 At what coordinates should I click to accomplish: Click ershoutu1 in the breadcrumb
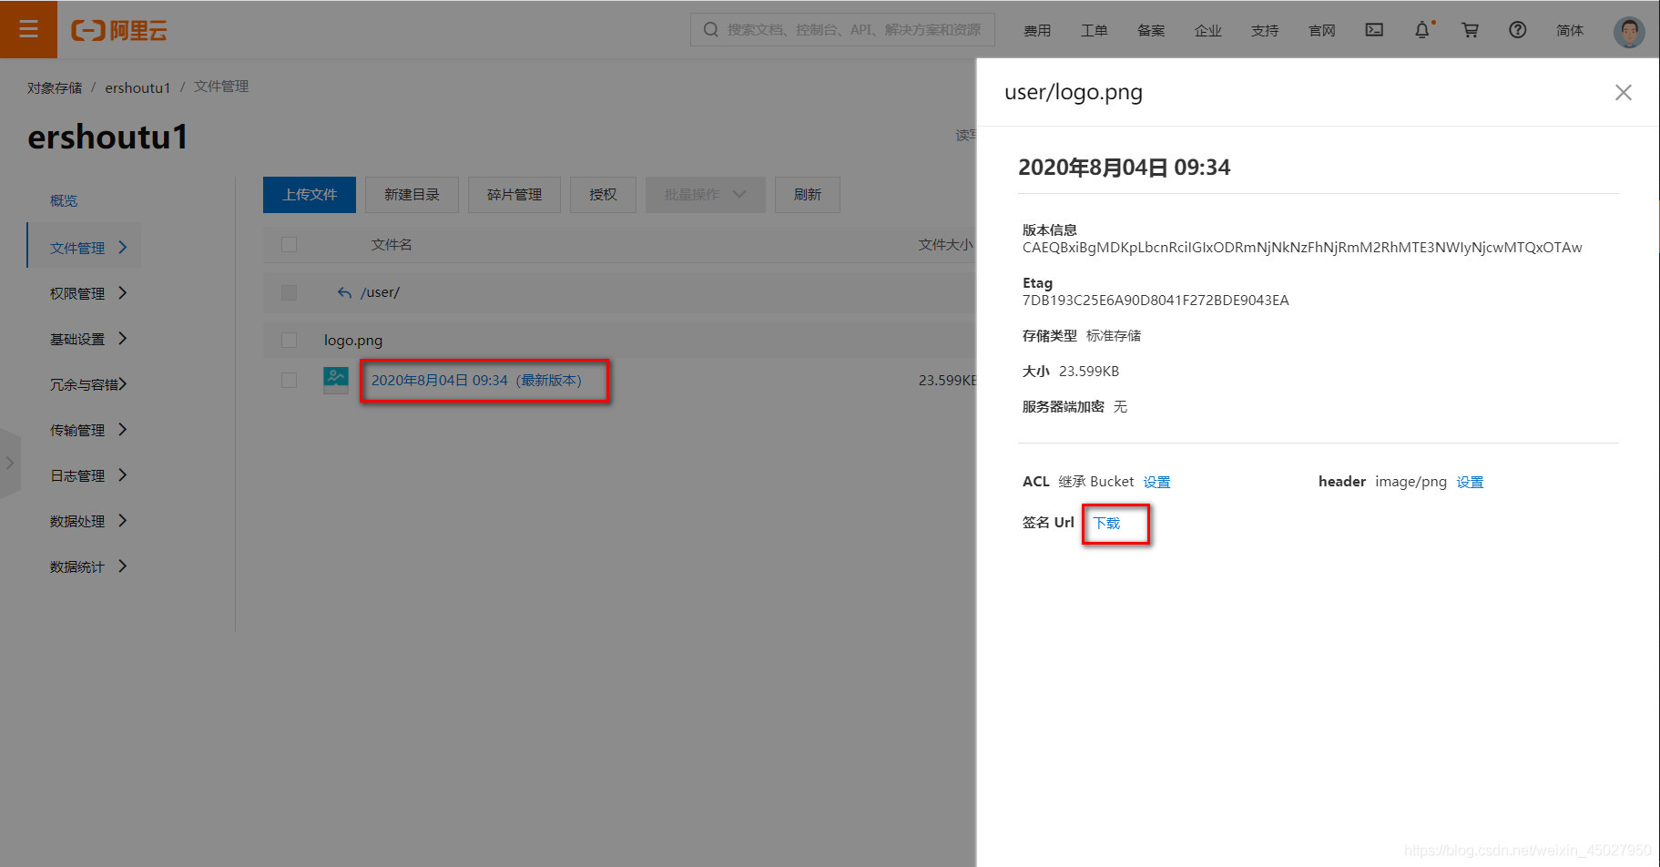137,87
